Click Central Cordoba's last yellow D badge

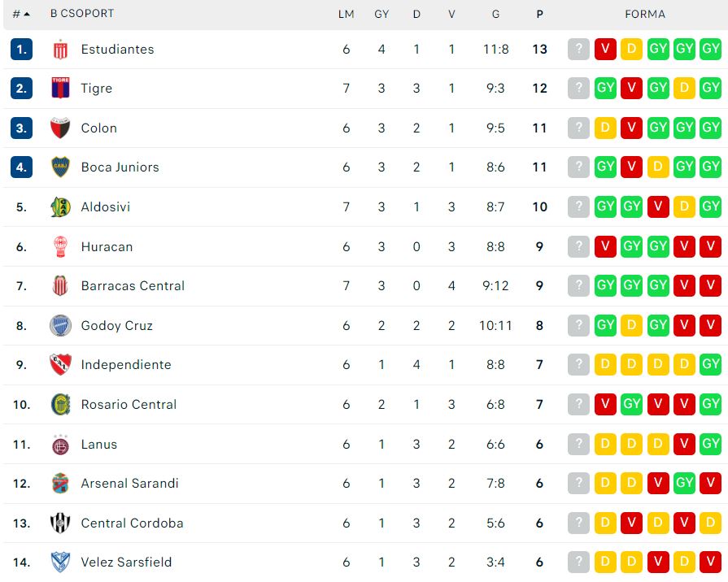pos(710,523)
